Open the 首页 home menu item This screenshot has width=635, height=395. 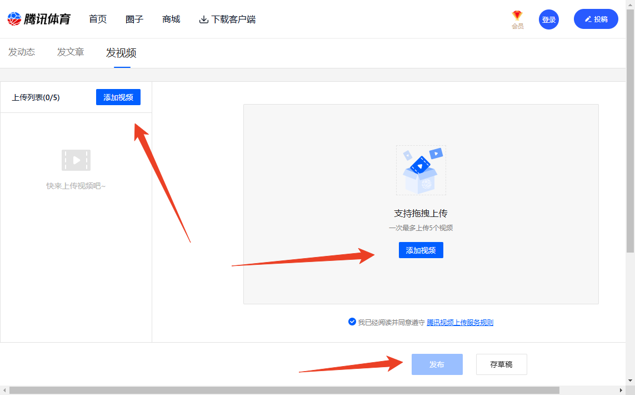tap(98, 19)
